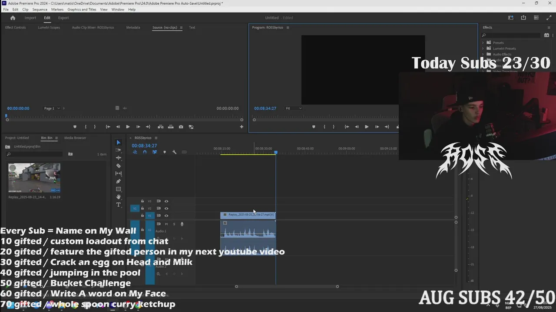Go to In point in Source monitor
This screenshot has width=556, height=312.
(108, 127)
